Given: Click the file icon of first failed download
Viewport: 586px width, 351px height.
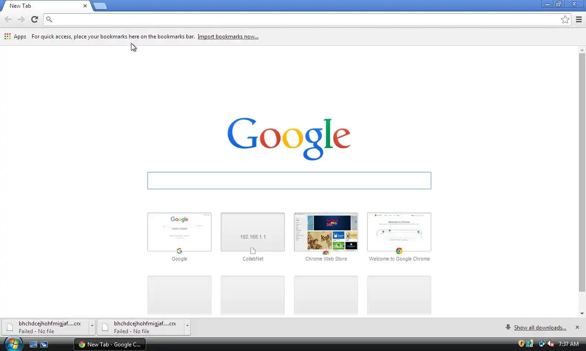Looking at the screenshot, I should pos(10,327).
